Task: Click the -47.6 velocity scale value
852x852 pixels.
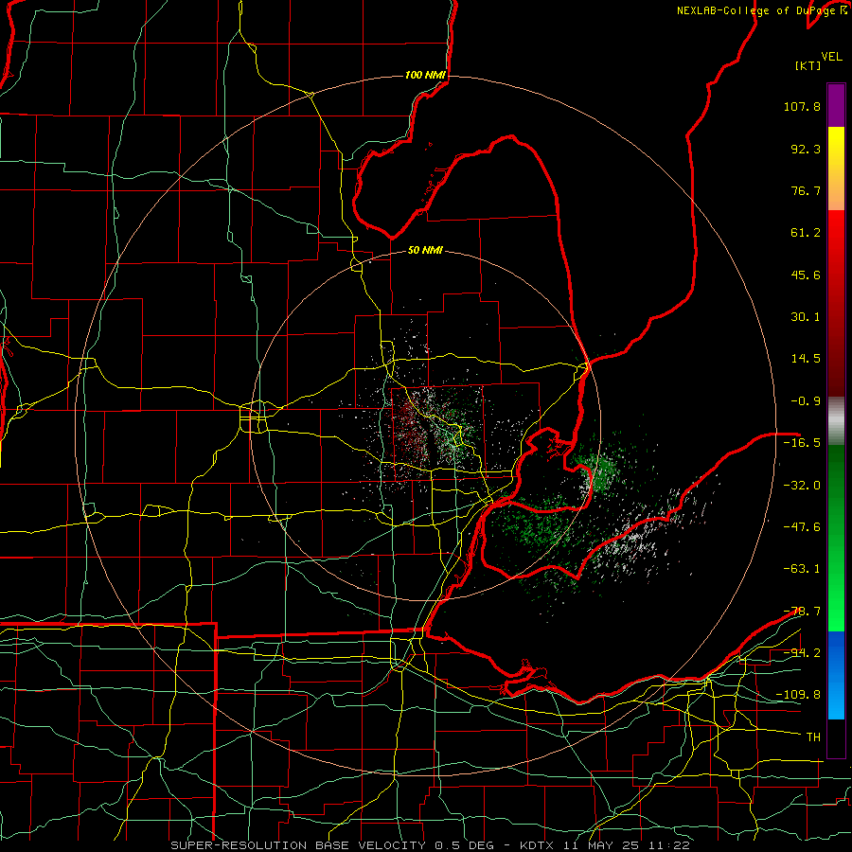Action: [x=802, y=527]
